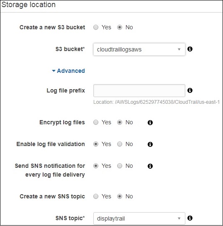
Task: Collapse the Advanced section
Action: [69, 71]
